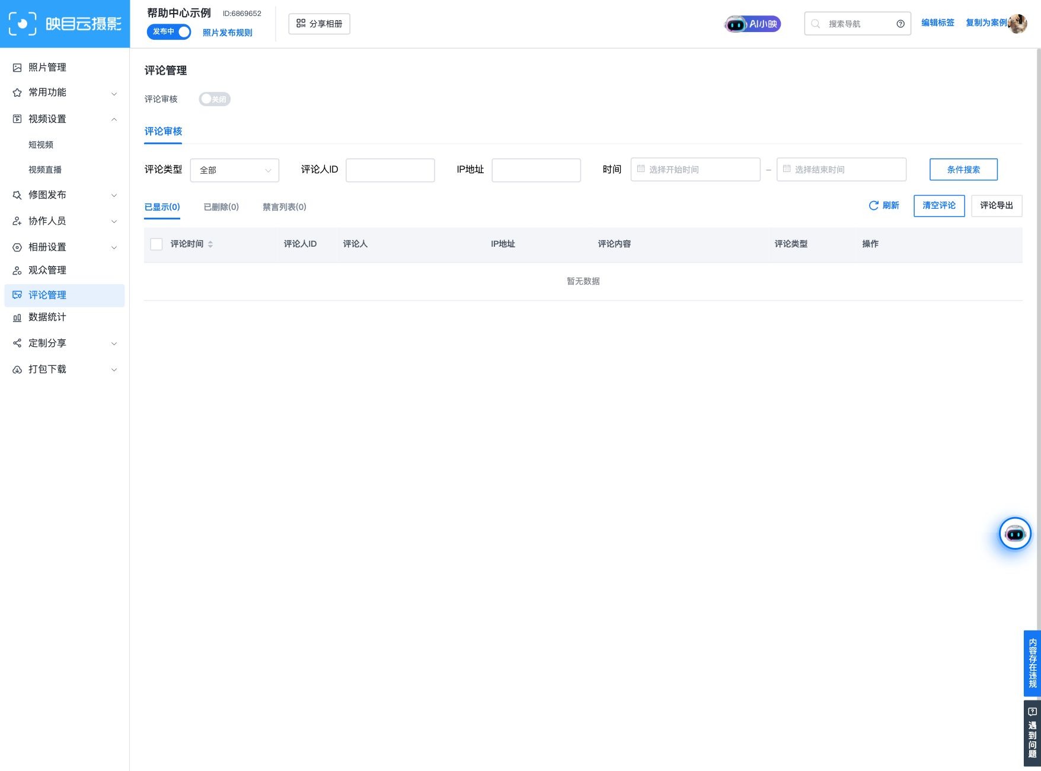This screenshot has width=1041, height=771.
Task: Click the 刷新 refresh link
Action: point(884,206)
